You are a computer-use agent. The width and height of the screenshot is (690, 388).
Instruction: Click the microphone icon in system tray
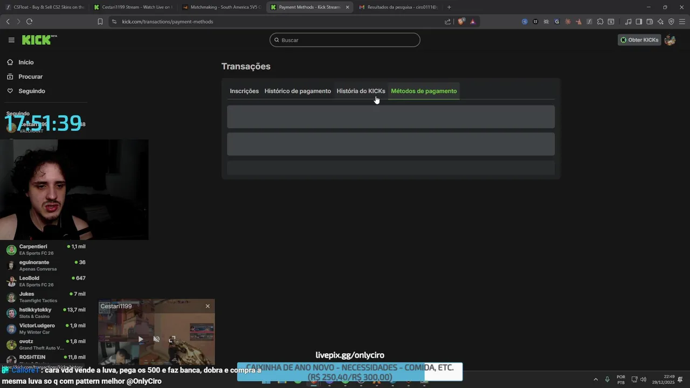pos(608,379)
